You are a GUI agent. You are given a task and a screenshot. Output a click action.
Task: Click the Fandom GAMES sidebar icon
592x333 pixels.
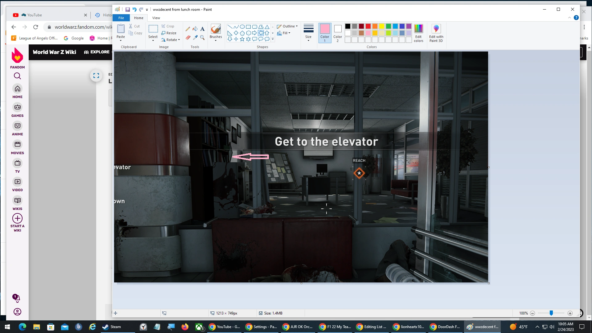(x=17, y=110)
